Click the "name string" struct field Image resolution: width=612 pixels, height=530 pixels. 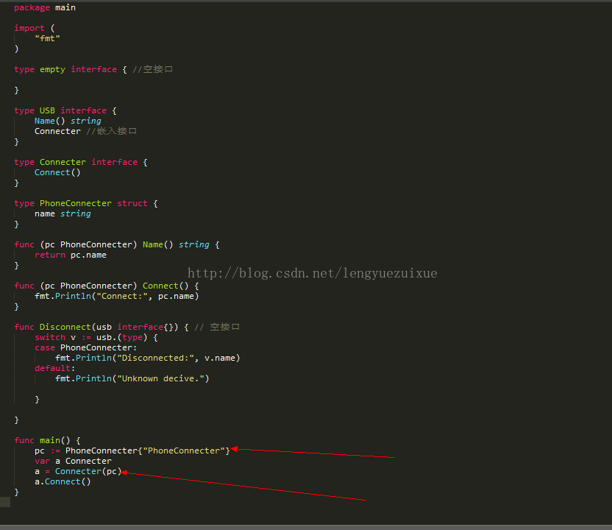tap(63, 213)
